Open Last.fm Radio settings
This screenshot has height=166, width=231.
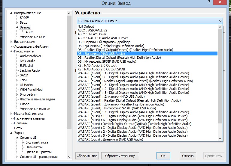click(x=30, y=70)
